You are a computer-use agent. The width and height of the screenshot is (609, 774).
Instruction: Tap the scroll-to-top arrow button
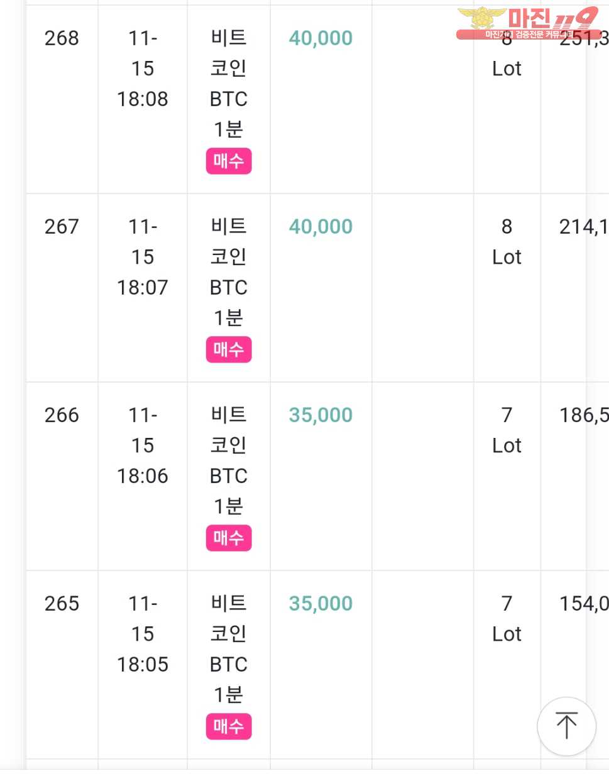coord(566,726)
